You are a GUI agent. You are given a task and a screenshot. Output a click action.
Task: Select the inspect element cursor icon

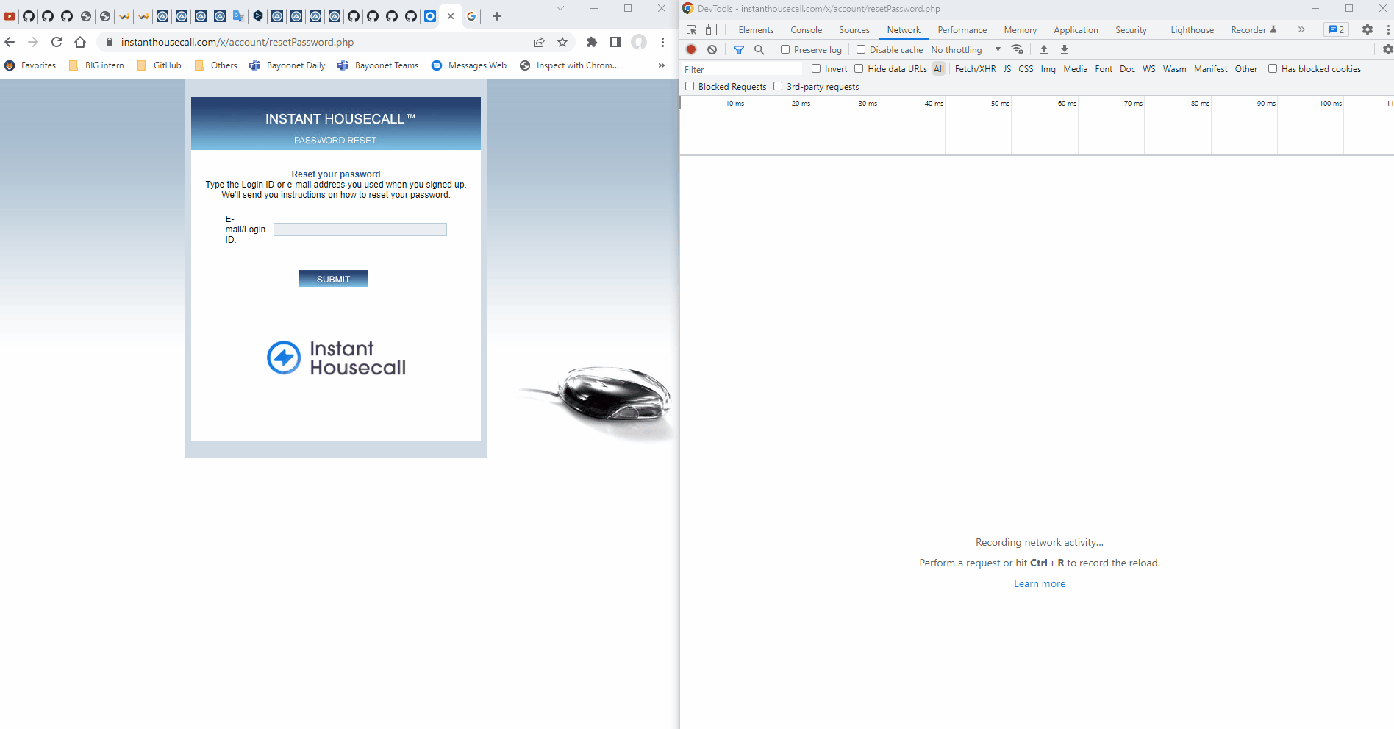tap(690, 29)
